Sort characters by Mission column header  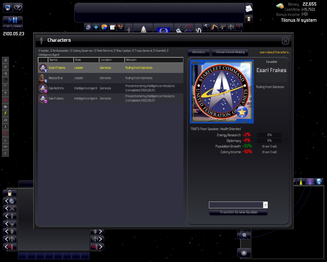click(154, 60)
